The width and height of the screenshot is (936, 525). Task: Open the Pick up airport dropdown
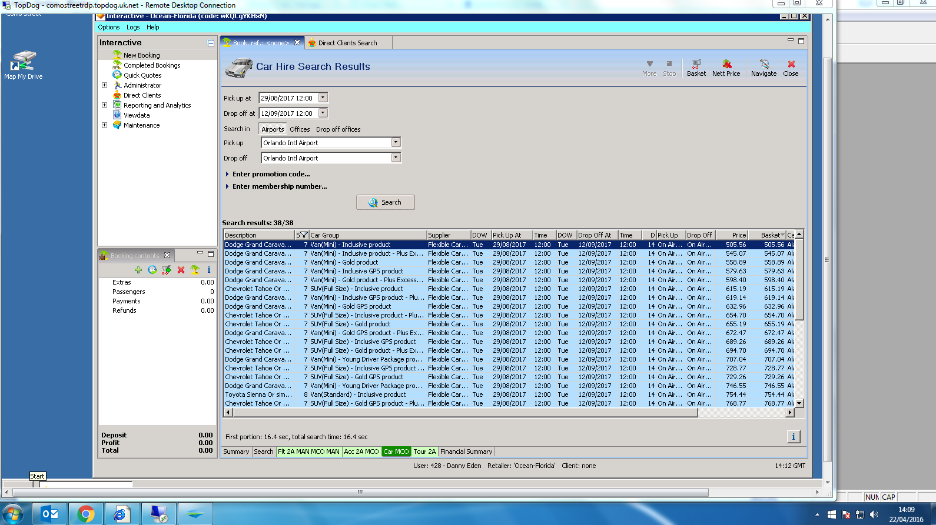[396, 142]
